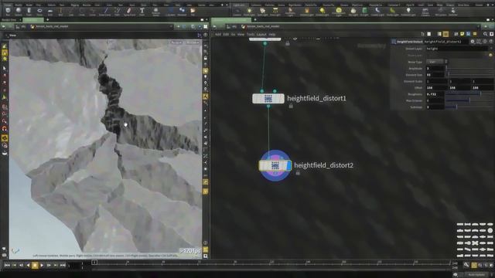
Task: Select the heightfield_distort1 node
Action: pyautogui.click(x=268, y=99)
